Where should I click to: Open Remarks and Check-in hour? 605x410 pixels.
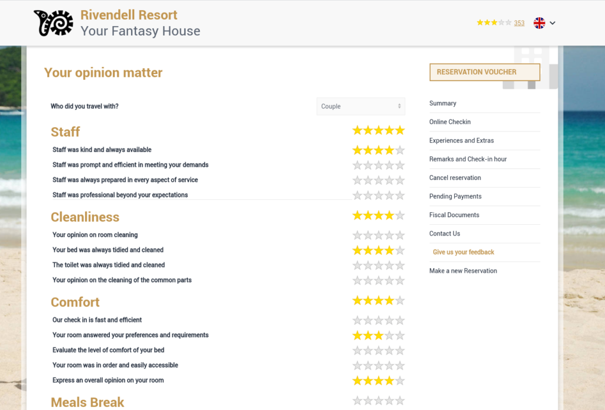[x=468, y=159]
